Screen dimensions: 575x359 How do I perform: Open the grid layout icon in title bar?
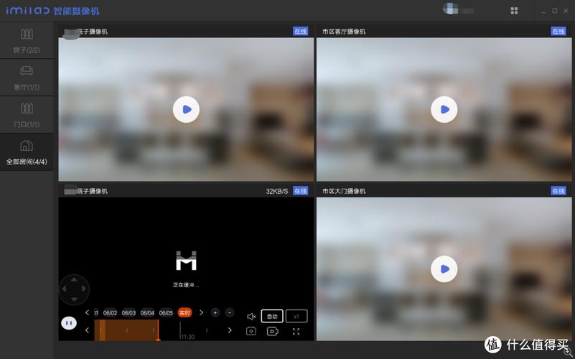pyautogui.click(x=514, y=11)
